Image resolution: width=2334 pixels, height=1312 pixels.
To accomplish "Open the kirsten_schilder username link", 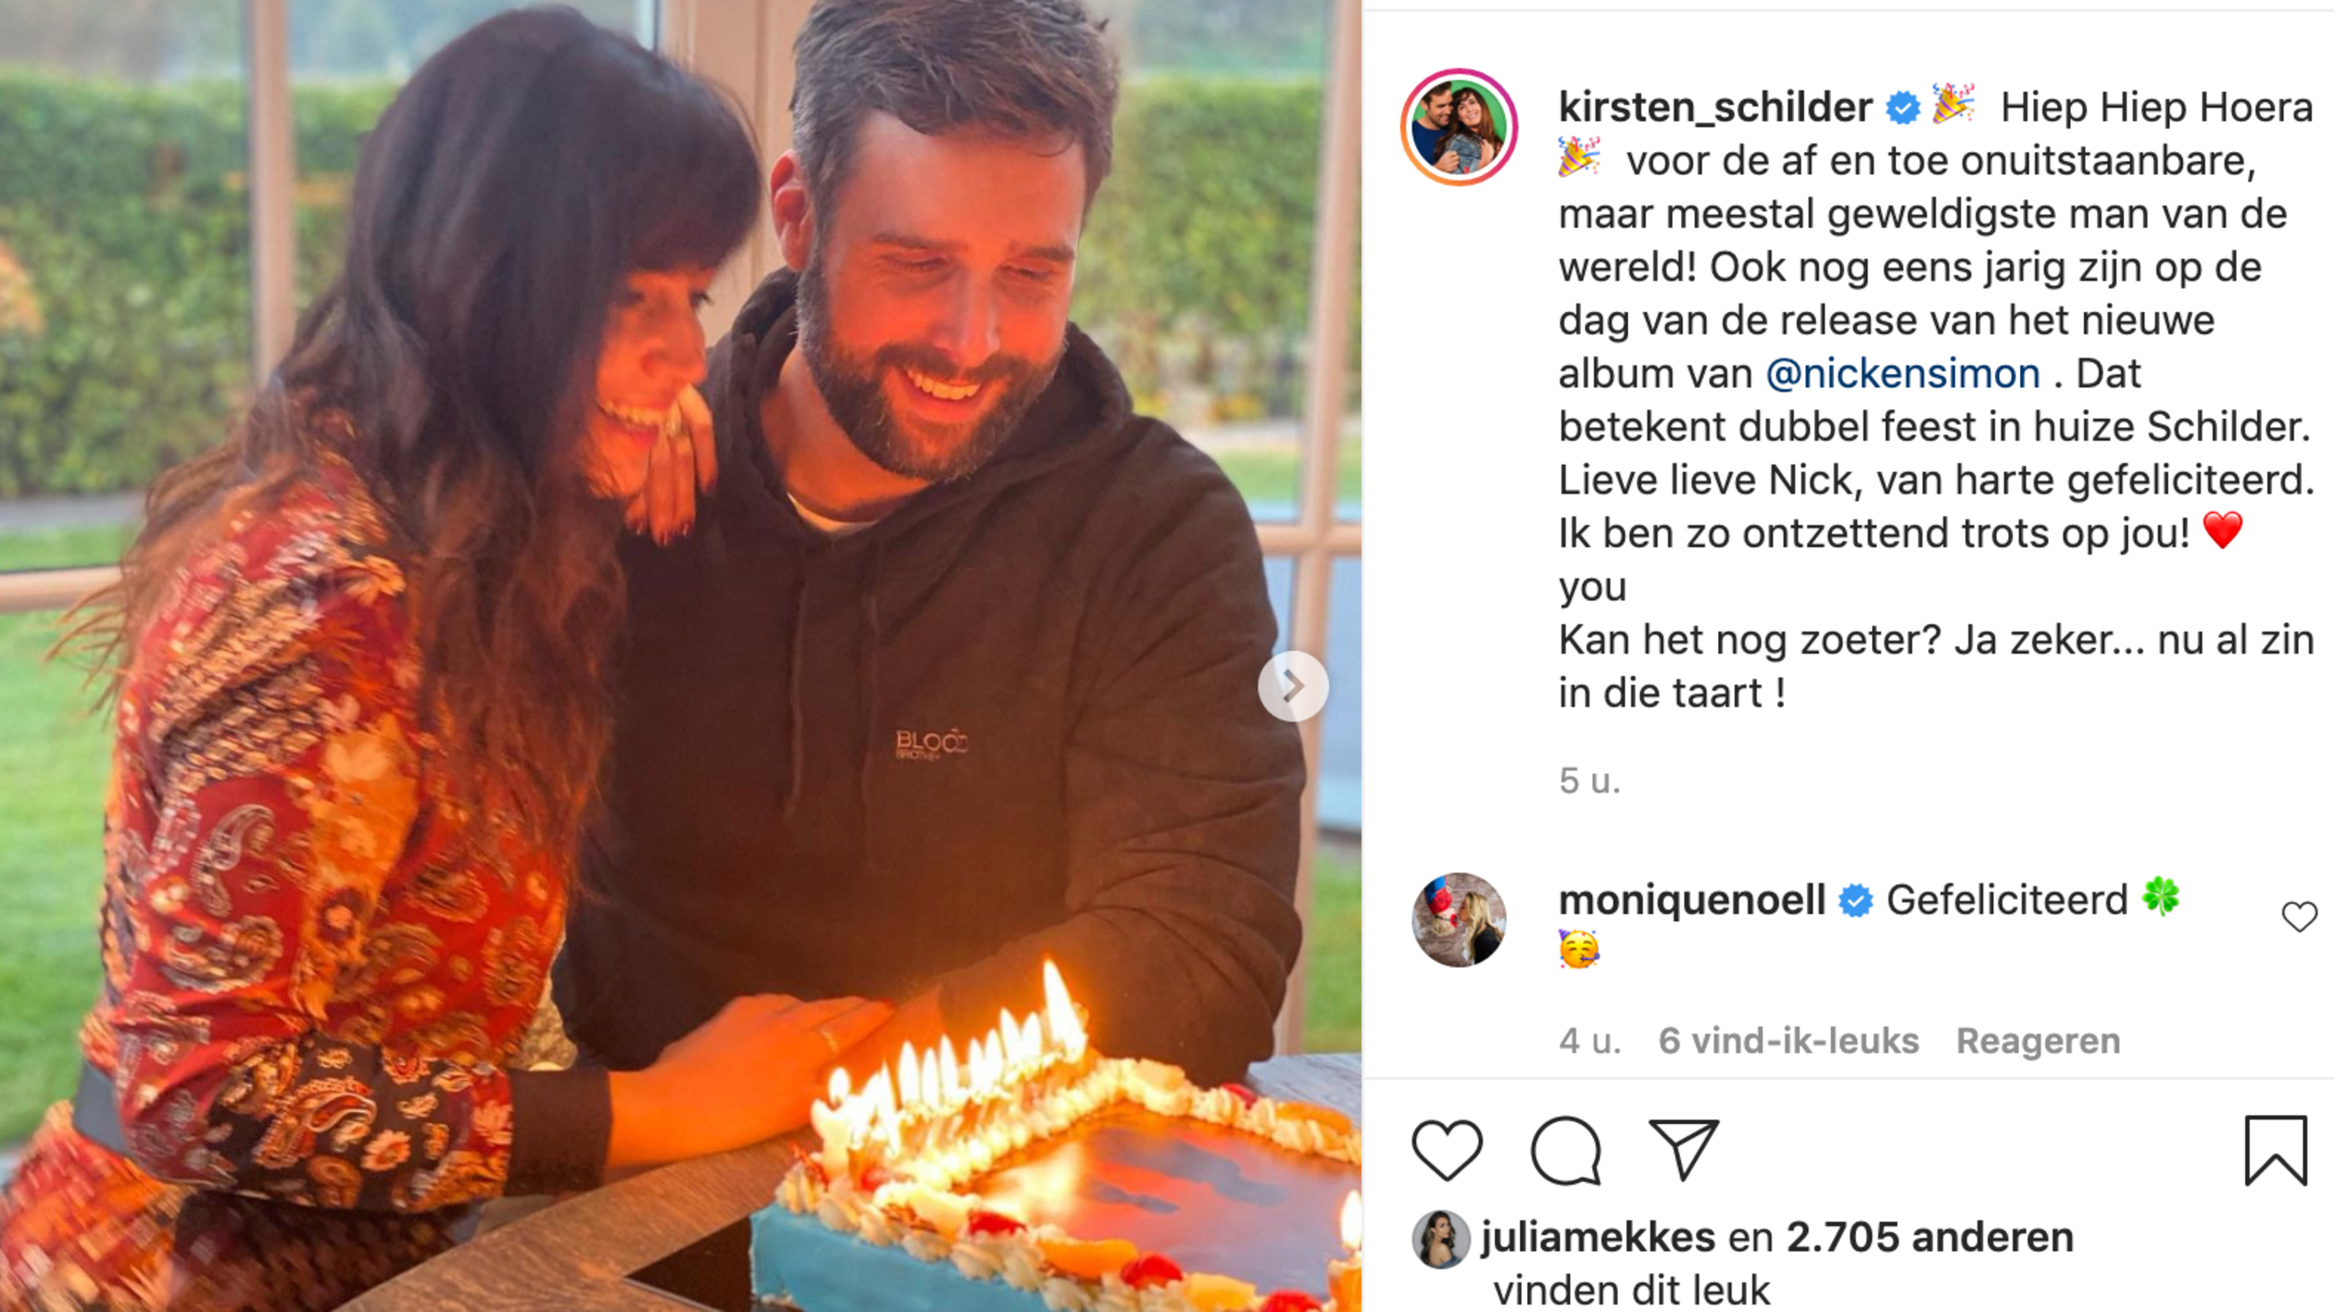I will click(x=1715, y=107).
